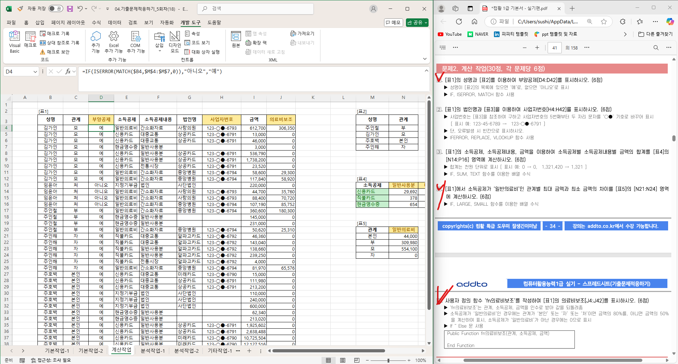This screenshot has width=678, height=364.
Task: Switch to the 분석작업-1 sheet tab
Action: 153,351
